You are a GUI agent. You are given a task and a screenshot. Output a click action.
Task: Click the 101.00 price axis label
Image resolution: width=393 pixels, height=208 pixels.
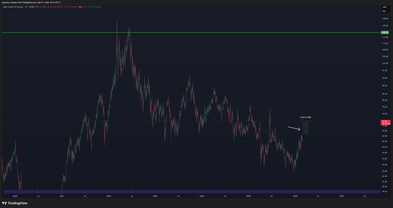(384, 63)
